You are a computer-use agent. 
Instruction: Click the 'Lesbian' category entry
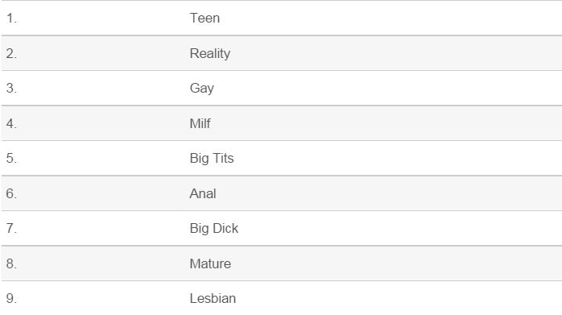(x=213, y=299)
